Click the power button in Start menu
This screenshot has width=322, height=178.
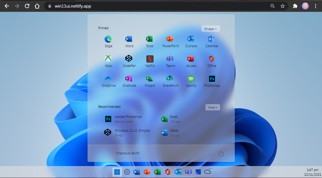(x=221, y=153)
